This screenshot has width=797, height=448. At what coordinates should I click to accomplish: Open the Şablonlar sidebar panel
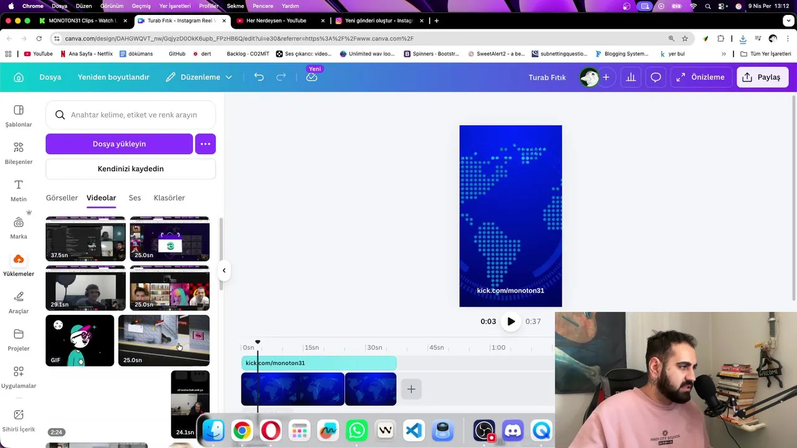tap(19, 116)
